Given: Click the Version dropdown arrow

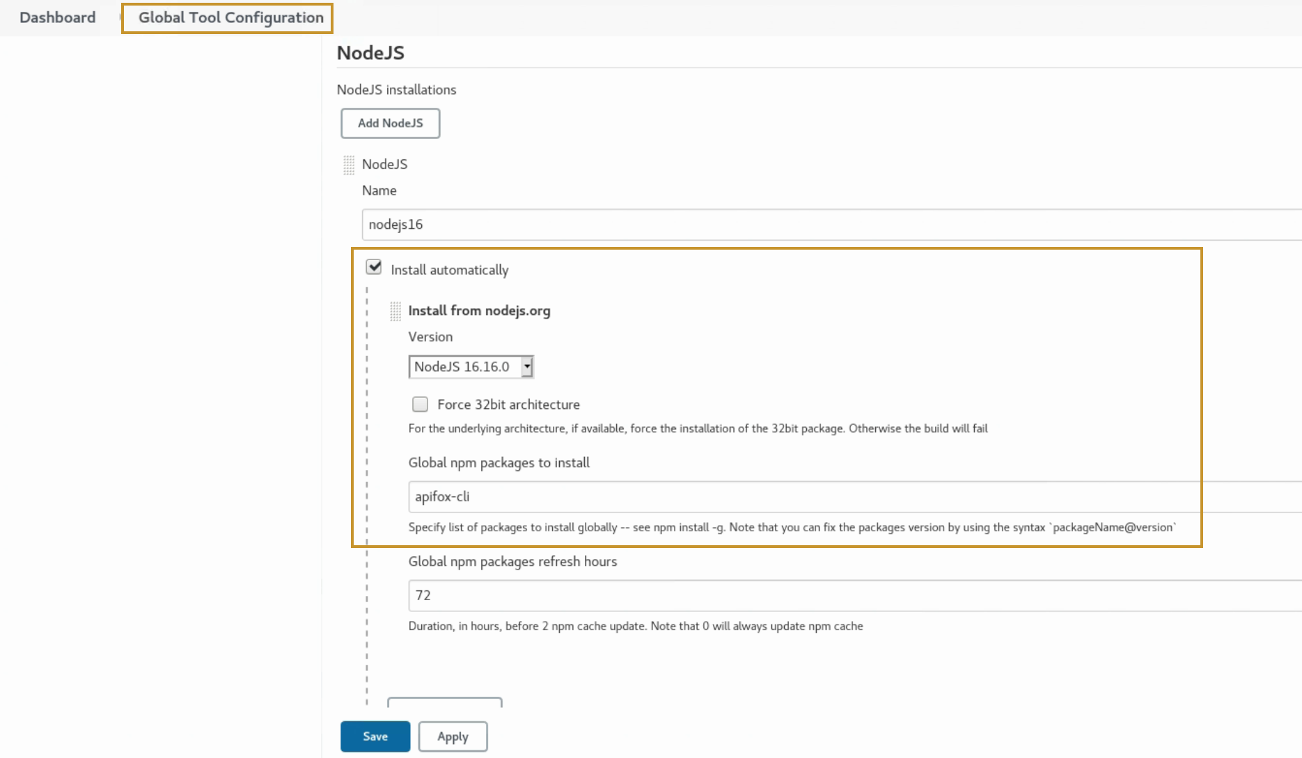Looking at the screenshot, I should tap(527, 366).
